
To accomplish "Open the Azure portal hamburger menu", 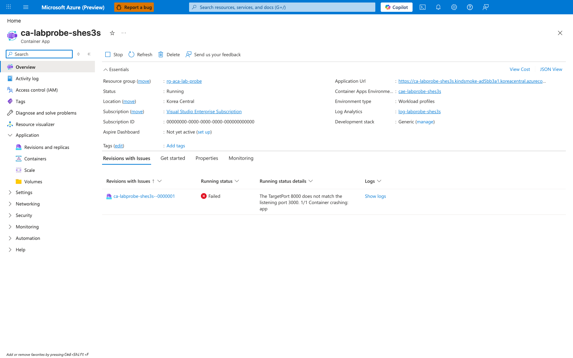I will [x=26, y=7].
